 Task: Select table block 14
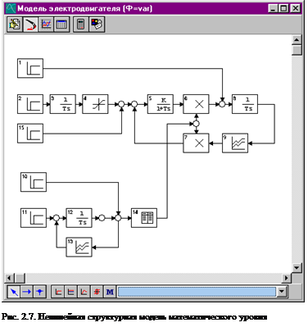(144, 218)
